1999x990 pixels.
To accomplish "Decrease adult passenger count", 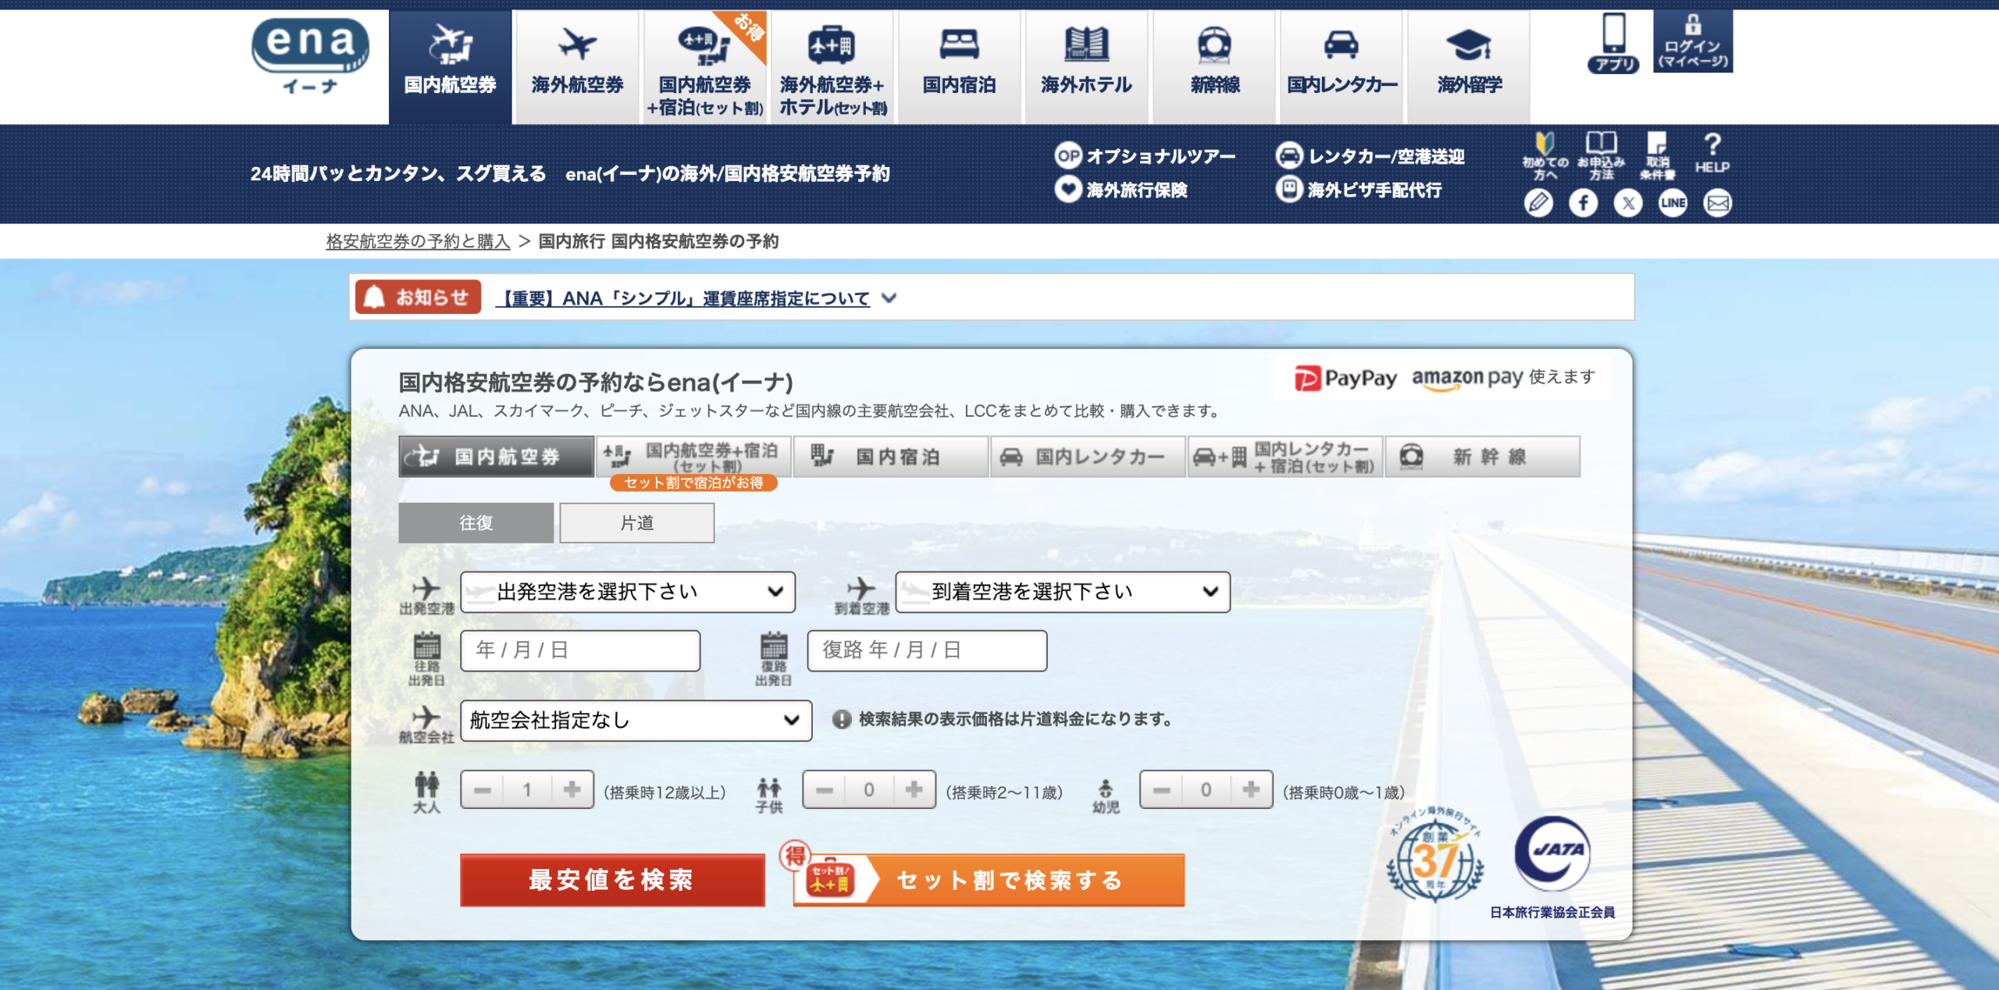I will [483, 790].
